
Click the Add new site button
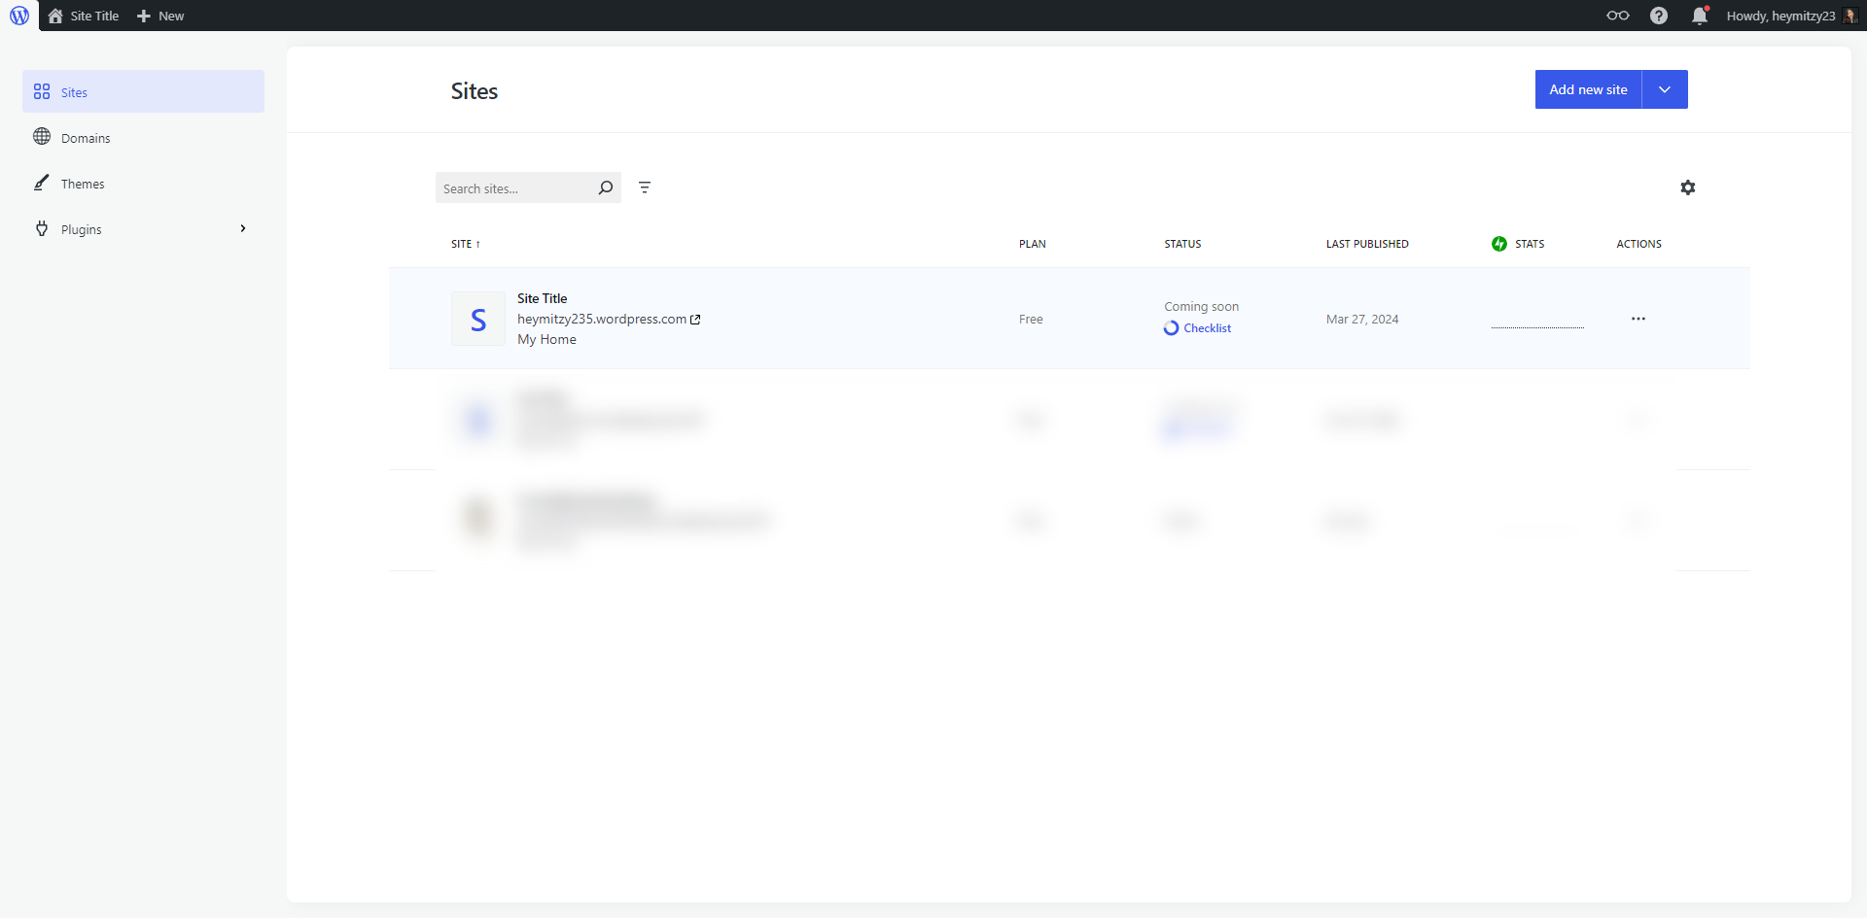pos(1588,89)
